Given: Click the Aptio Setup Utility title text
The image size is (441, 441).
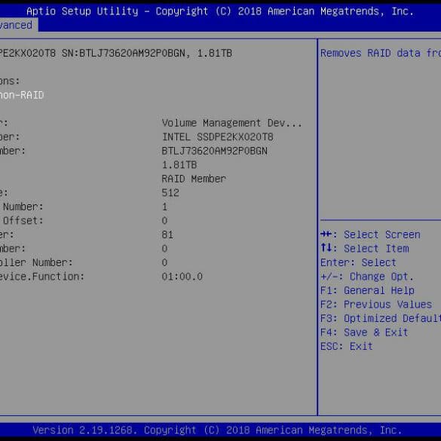Looking at the screenshot, I should pyautogui.click(x=220, y=11).
